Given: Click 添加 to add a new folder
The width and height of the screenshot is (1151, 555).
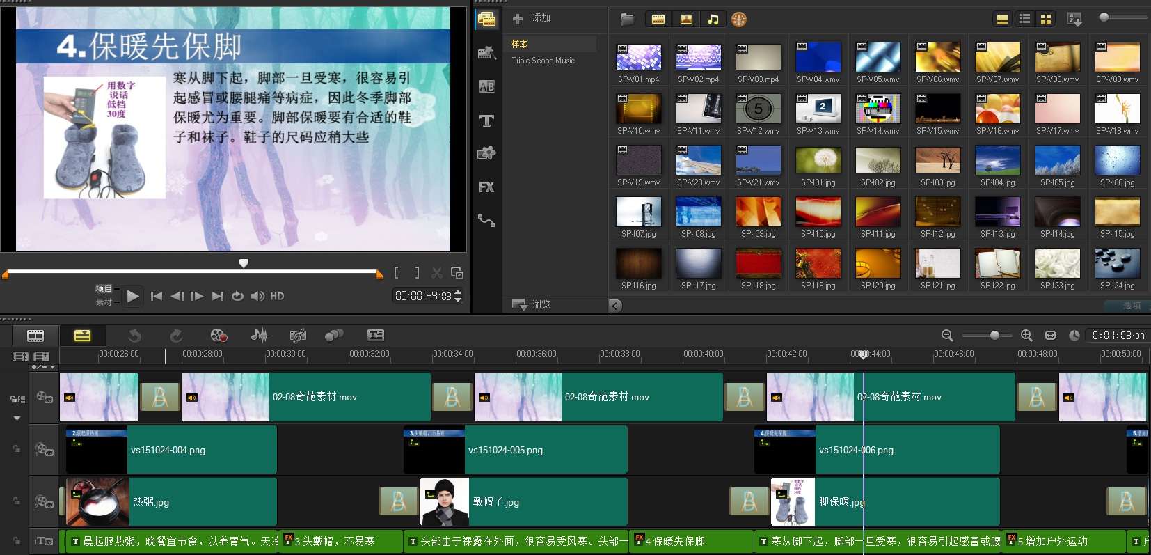Looking at the screenshot, I should point(532,18).
